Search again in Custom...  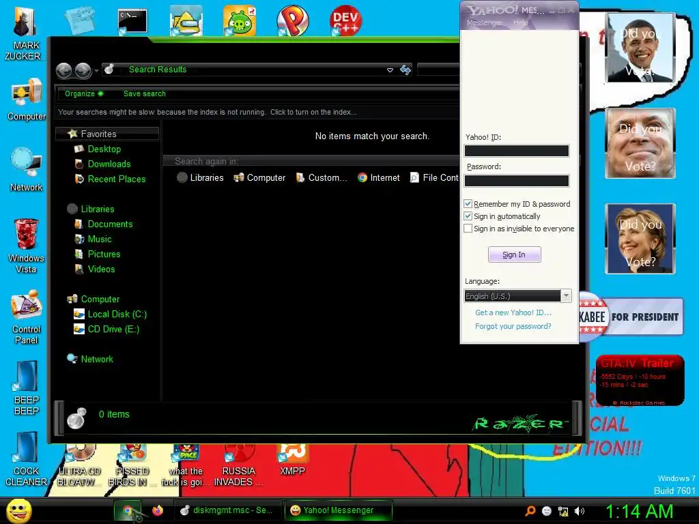[322, 177]
